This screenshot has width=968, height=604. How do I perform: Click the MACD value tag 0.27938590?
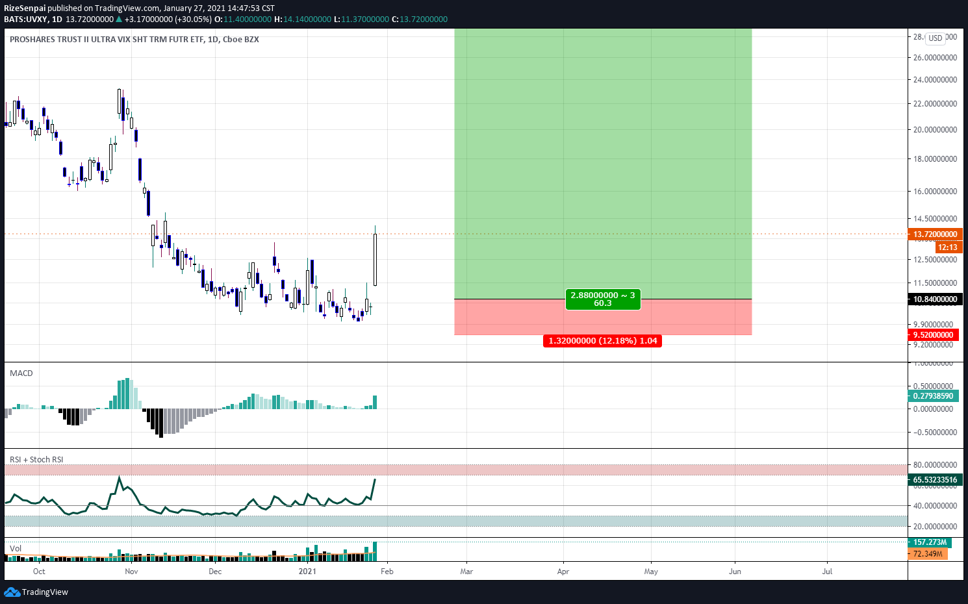pos(934,396)
